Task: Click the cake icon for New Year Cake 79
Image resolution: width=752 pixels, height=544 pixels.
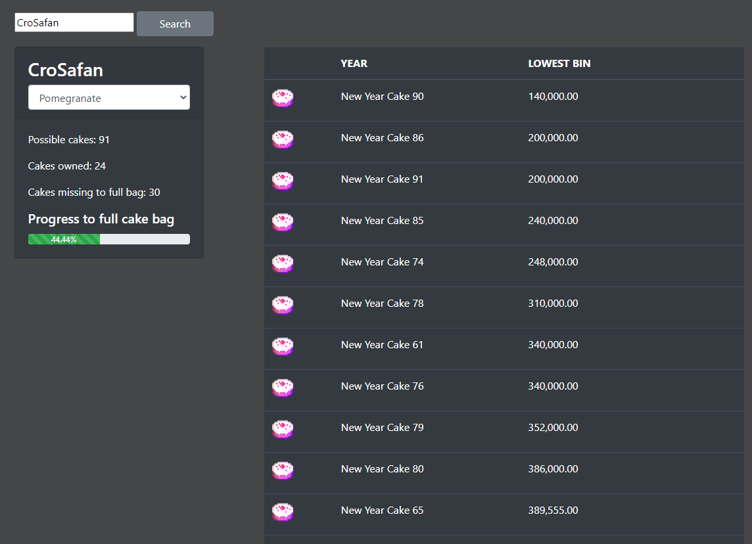Action: click(x=283, y=430)
